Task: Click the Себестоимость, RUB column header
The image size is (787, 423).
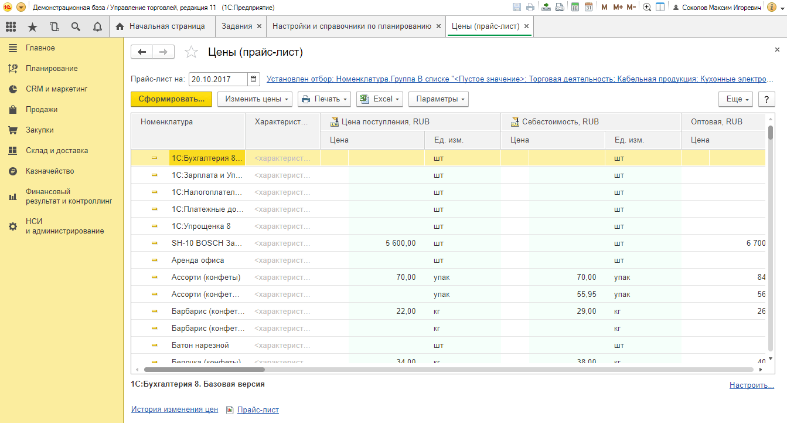Action: (591, 122)
